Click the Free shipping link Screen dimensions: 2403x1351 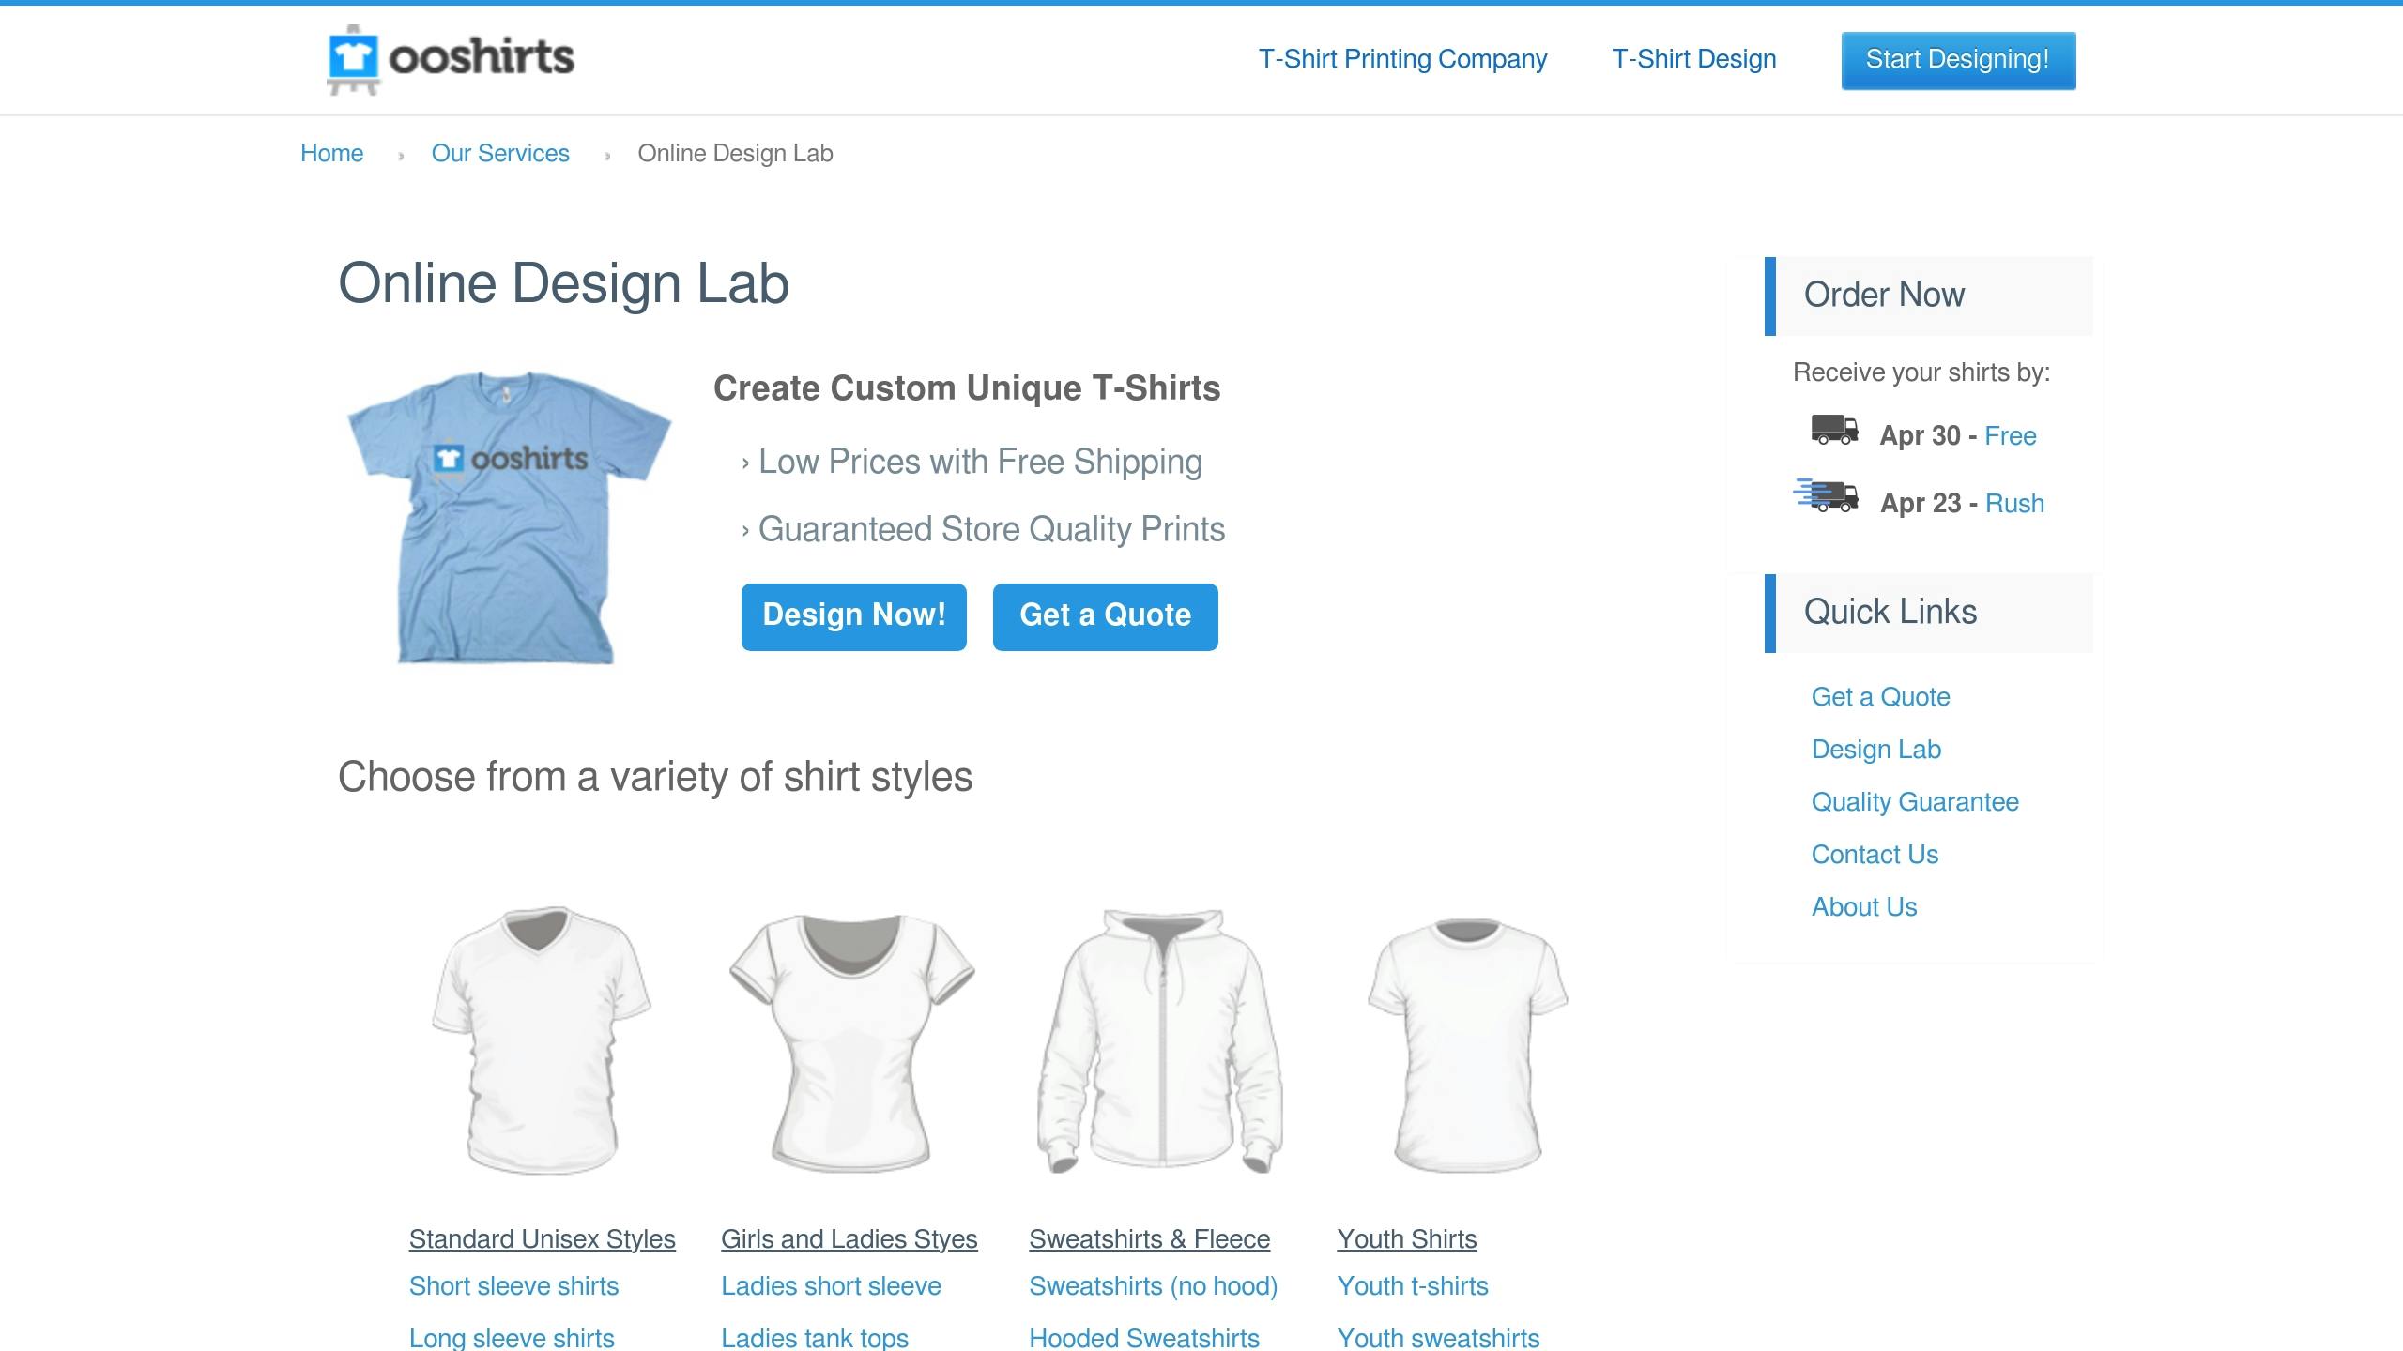point(2011,435)
